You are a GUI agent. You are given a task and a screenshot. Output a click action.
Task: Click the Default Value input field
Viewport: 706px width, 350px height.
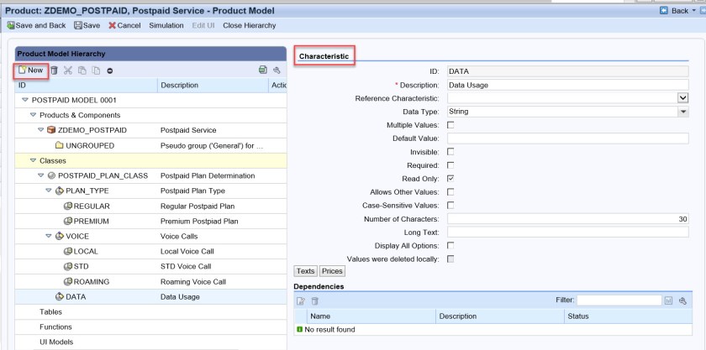[x=567, y=138]
